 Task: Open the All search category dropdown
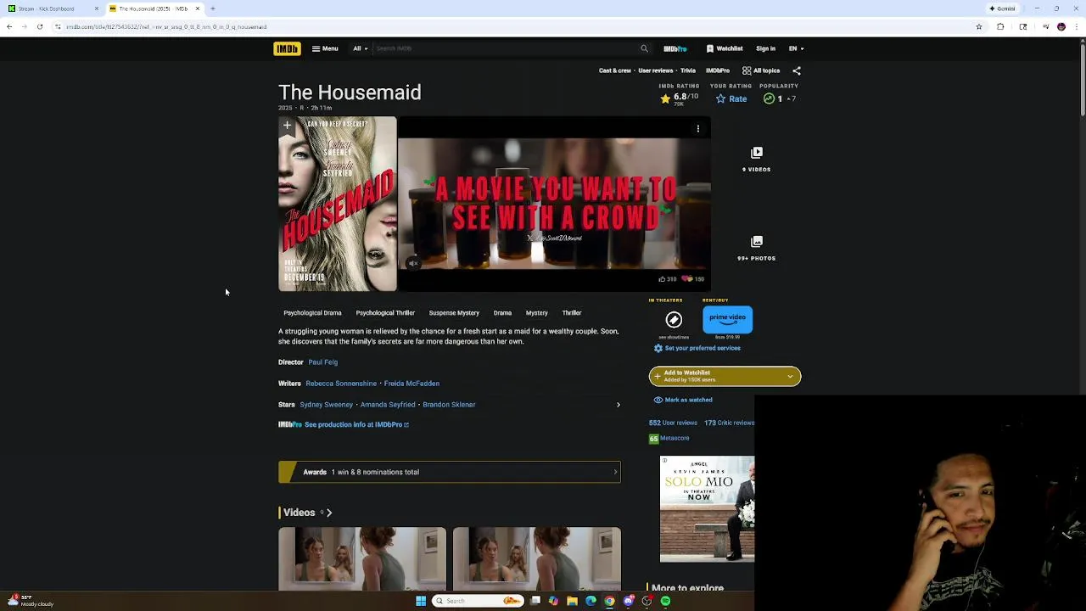[361, 48]
